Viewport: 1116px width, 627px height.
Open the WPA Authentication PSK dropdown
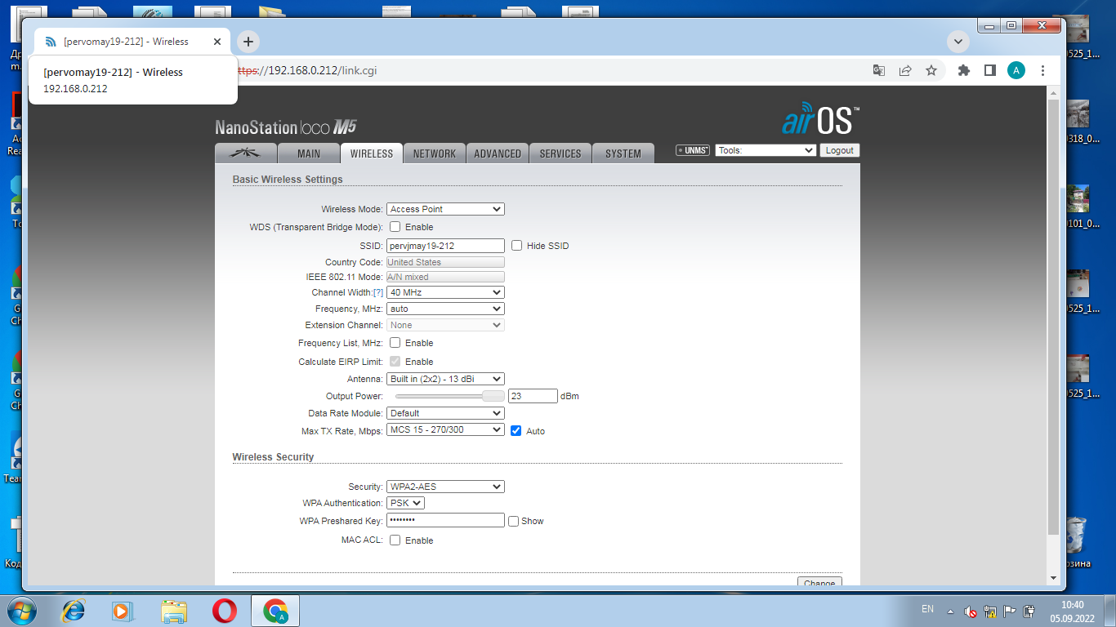(405, 503)
